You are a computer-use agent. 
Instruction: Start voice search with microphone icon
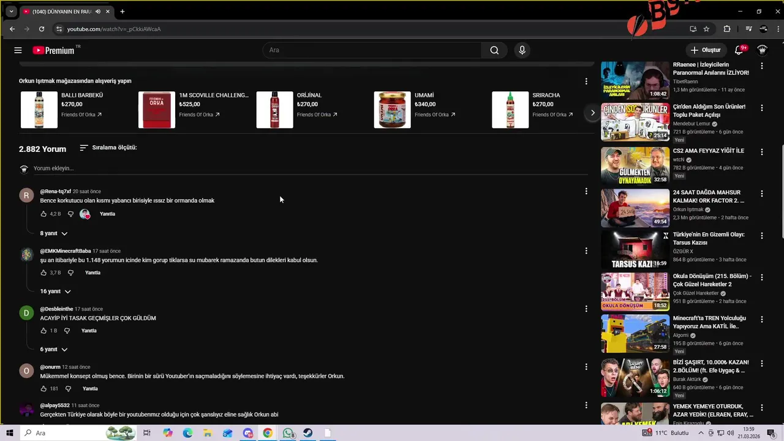(x=522, y=50)
